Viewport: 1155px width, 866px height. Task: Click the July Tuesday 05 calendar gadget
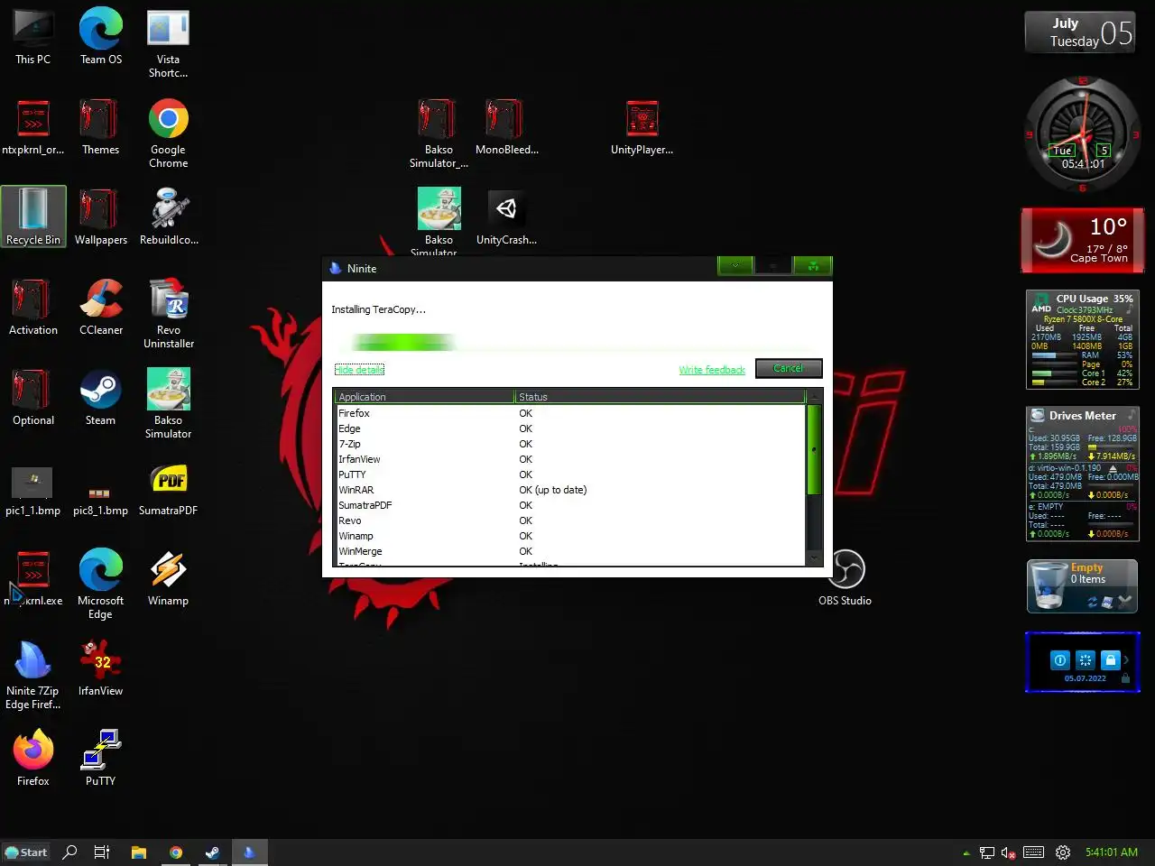pos(1080,32)
